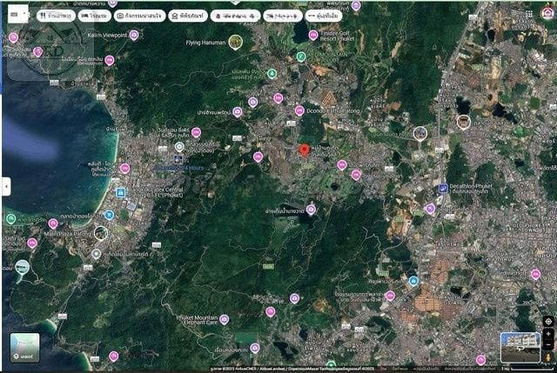Click the Kalim Viewpoint place marker
This screenshot has width=557, height=373.
point(134,35)
